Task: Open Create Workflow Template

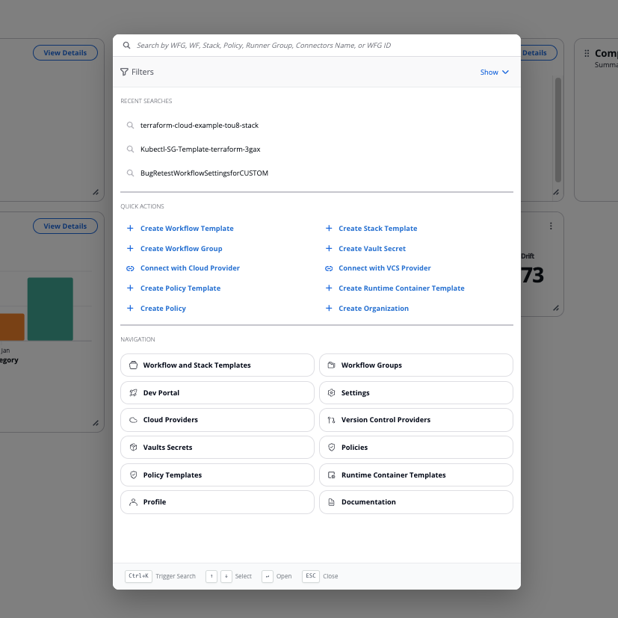Action: [187, 228]
